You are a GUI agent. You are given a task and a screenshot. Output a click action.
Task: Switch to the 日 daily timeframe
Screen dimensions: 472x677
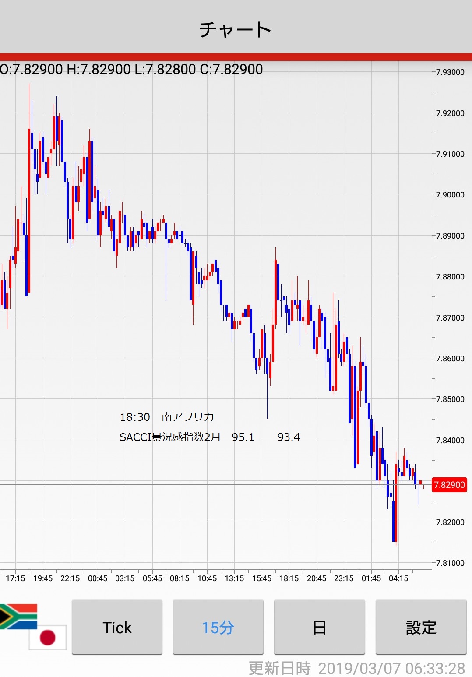pyautogui.click(x=319, y=627)
